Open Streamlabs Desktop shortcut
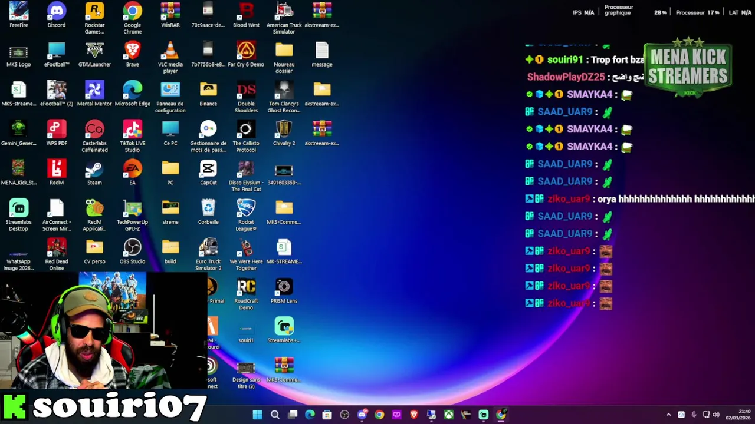 pyautogui.click(x=18, y=216)
